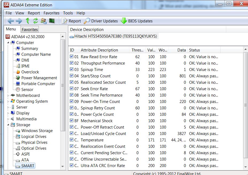
Task: Select the Windows Storage tree item
Action: (x=37, y=131)
